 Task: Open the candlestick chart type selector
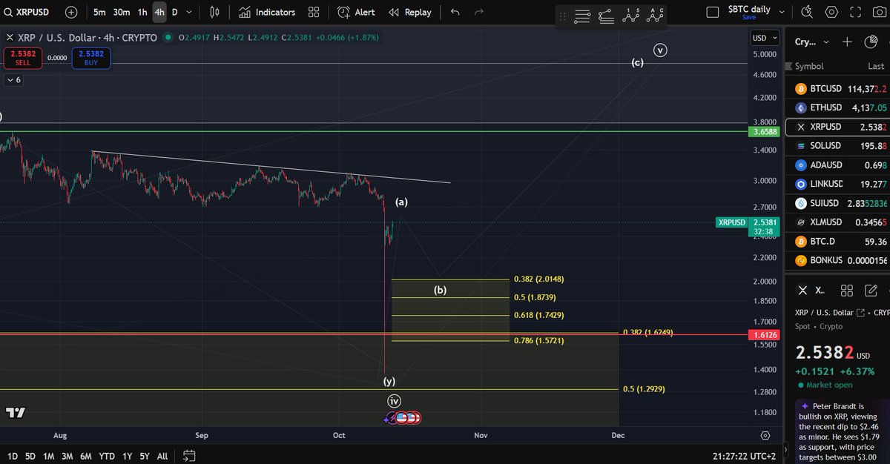[x=214, y=12]
